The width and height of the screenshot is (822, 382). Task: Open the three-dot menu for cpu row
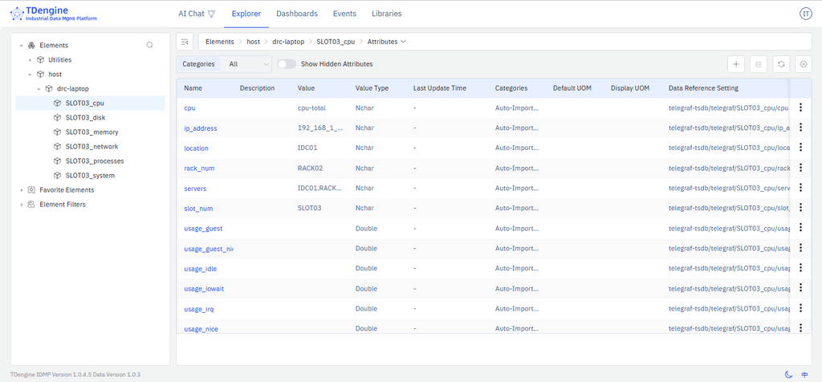pyautogui.click(x=800, y=108)
